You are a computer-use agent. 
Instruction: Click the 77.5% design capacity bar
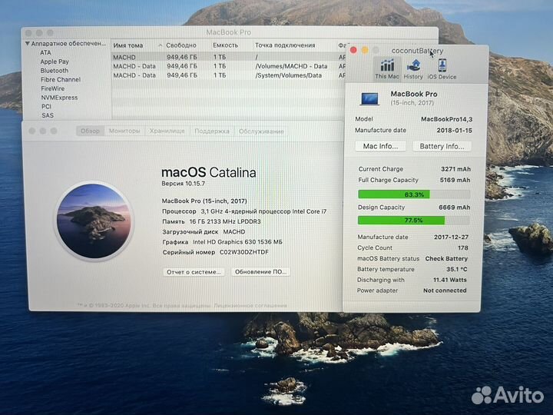(413, 221)
